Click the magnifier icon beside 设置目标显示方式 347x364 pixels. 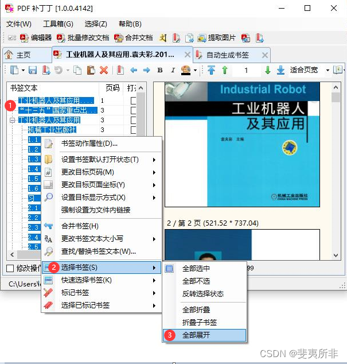tap(49, 198)
